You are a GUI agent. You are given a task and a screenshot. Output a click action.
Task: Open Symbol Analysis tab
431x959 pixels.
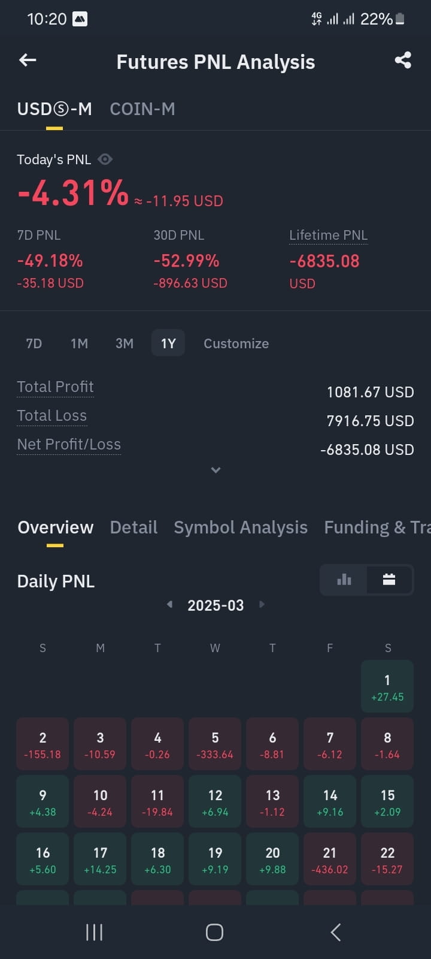pos(241,527)
